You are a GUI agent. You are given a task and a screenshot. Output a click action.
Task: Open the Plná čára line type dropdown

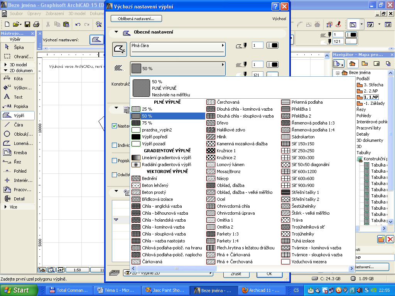coord(177,49)
